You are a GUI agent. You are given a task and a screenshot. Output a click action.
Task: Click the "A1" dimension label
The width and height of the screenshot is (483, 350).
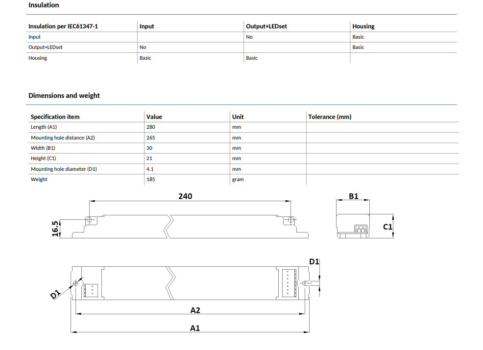click(194, 328)
